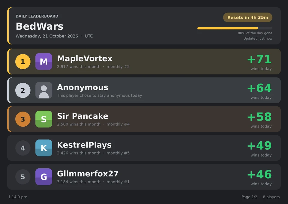
Task: Click '2,426 wins this month · monthly #5'
Action: (93, 153)
